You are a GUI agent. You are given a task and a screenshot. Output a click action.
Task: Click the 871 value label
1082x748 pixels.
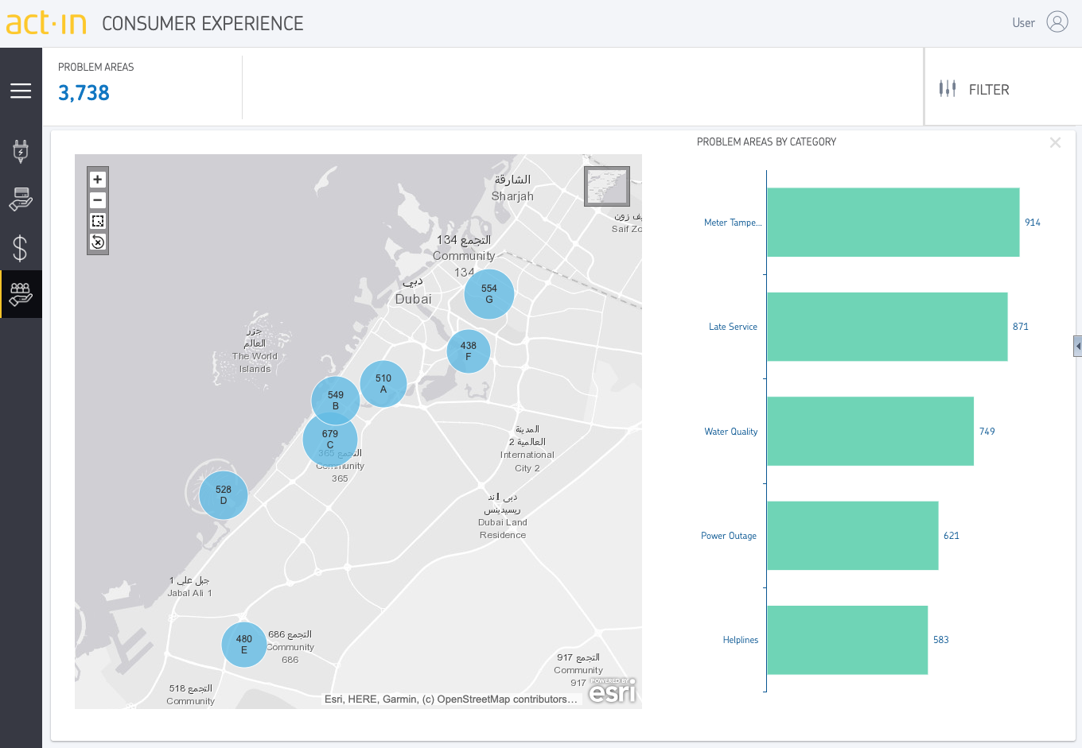[1021, 327]
